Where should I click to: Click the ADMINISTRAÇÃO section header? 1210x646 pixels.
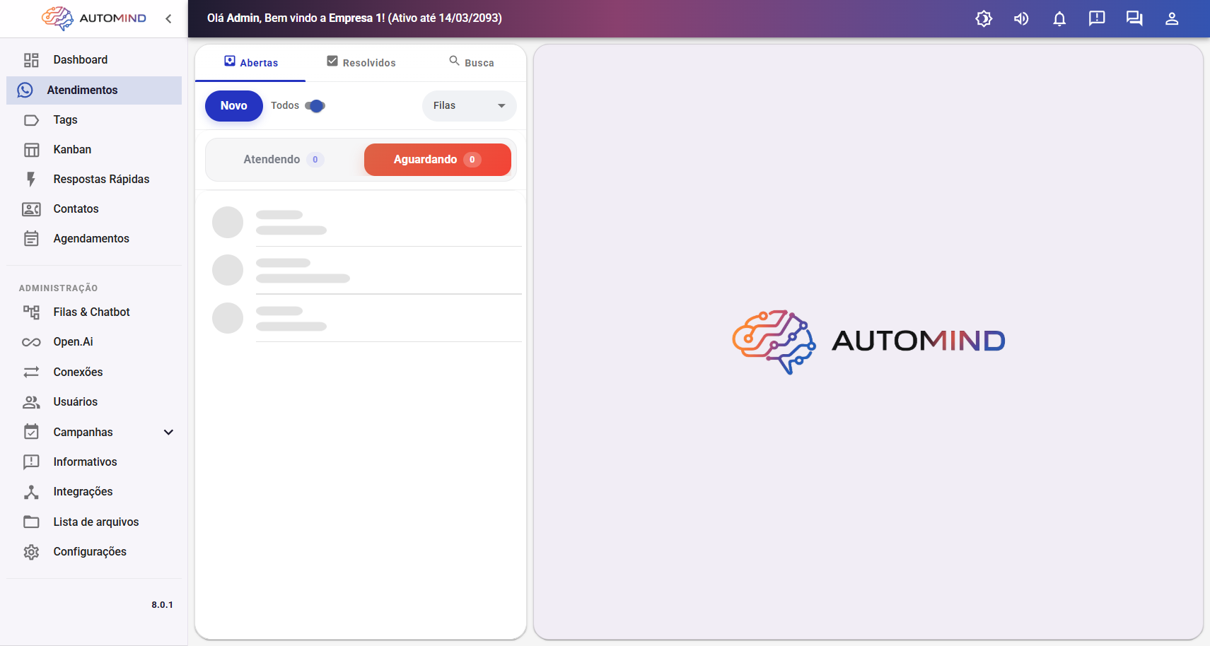(59, 288)
